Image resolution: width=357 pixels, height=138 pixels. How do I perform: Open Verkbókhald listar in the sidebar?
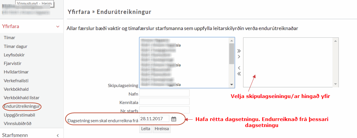[21, 98]
